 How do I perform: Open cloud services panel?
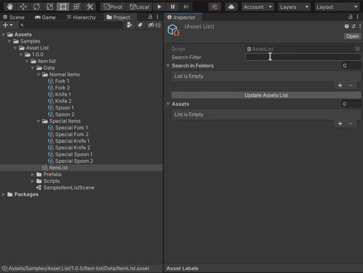click(231, 7)
